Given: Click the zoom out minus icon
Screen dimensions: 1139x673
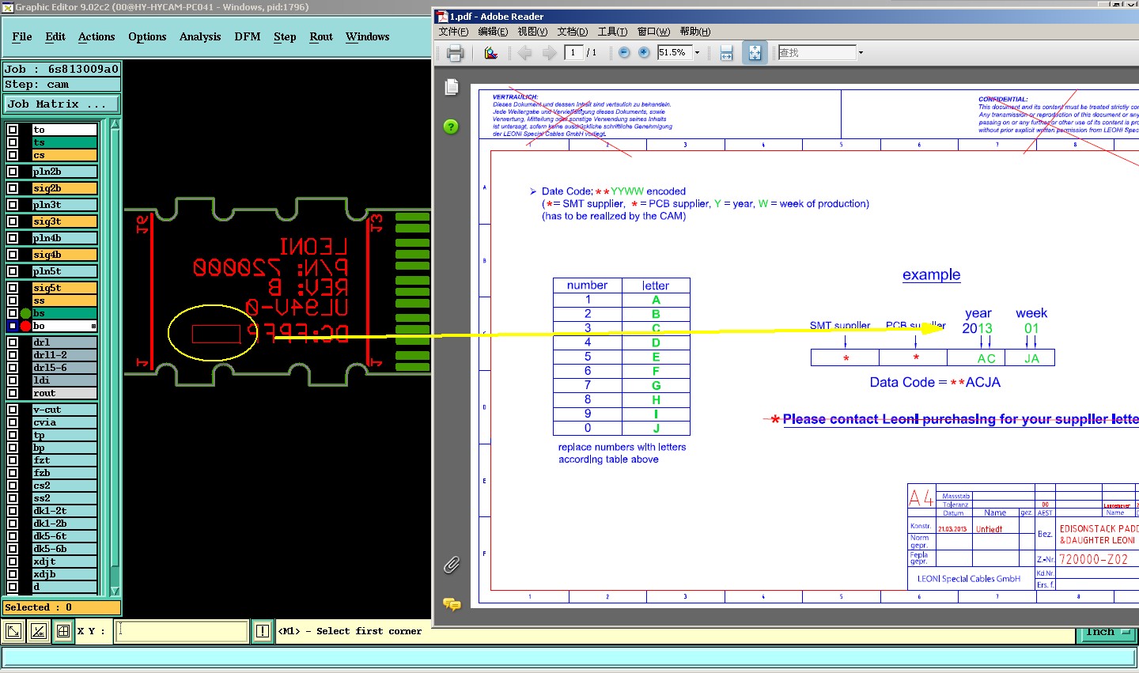Looking at the screenshot, I should coord(624,52).
